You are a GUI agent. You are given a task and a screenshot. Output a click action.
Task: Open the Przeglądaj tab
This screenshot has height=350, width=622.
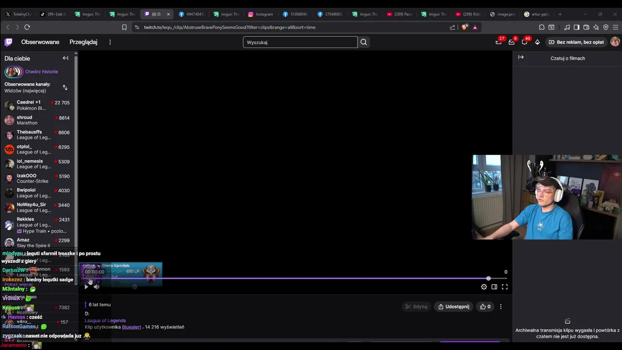[x=84, y=42]
